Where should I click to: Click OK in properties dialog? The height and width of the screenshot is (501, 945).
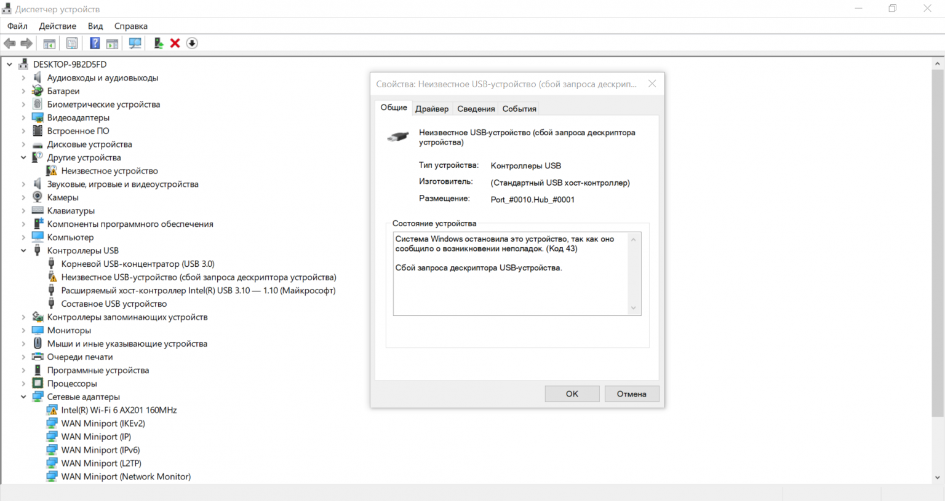click(x=572, y=394)
